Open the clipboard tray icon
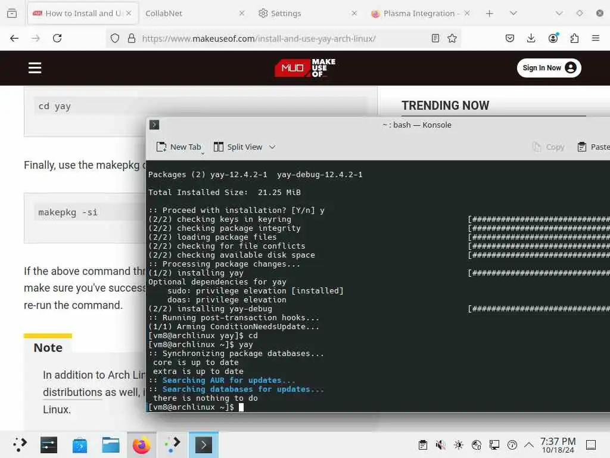 click(x=423, y=445)
